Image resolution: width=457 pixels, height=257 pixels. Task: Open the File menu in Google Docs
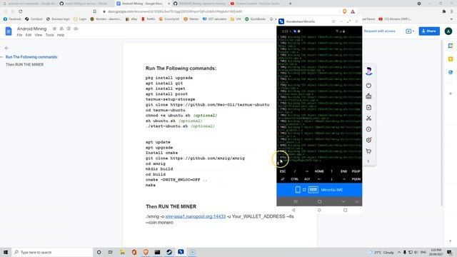(19, 35)
